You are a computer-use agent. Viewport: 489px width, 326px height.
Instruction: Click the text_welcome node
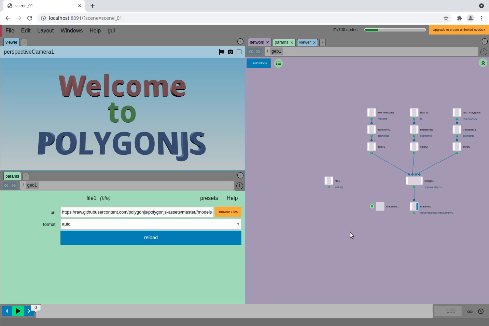[372, 112]
